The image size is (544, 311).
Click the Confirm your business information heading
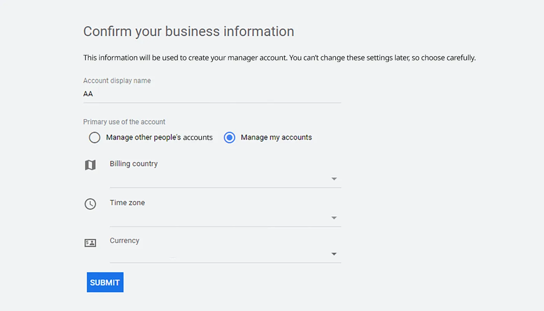point(188,31)
